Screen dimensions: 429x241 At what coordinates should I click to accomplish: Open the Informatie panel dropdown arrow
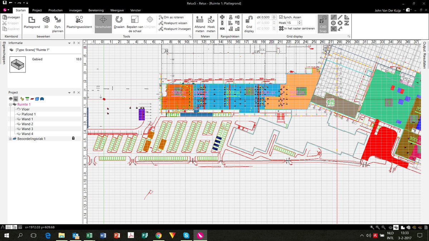tap(69, 42)
